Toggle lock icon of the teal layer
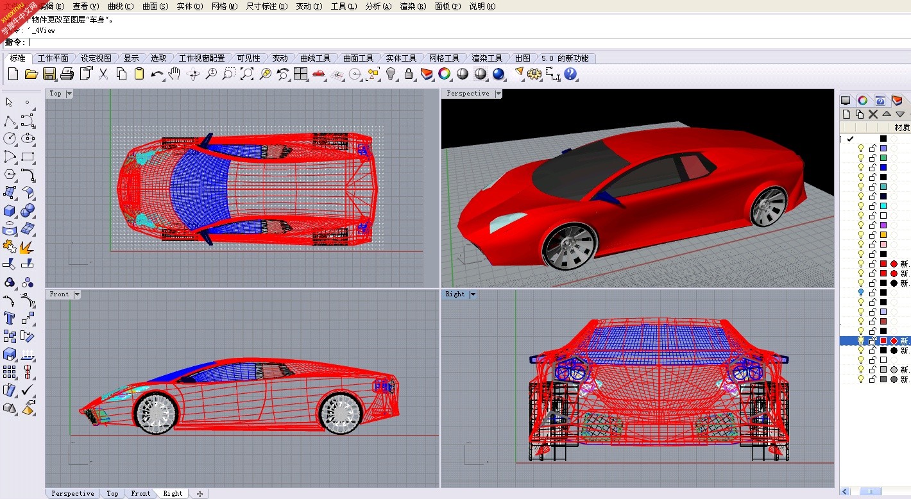Image resolution: width=911 pixels, height=499 pixels. coord(873,187)
